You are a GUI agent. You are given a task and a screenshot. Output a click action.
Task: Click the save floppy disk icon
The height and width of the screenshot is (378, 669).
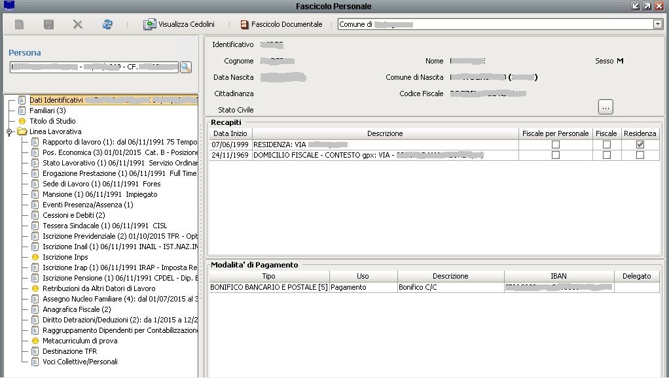(x=48, y=24)
